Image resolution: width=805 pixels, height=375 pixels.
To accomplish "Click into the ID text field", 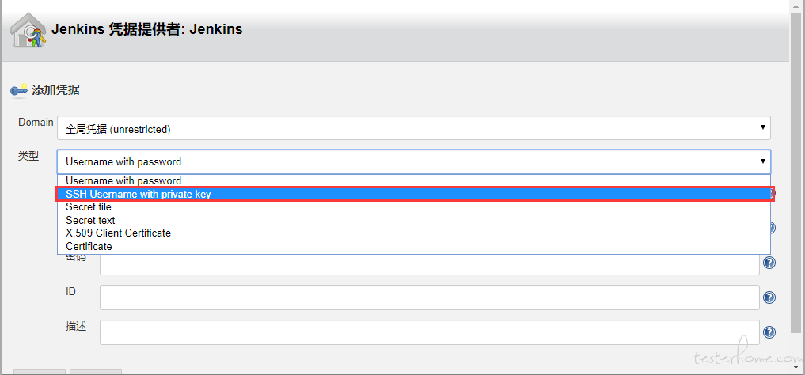I will 429,297.
